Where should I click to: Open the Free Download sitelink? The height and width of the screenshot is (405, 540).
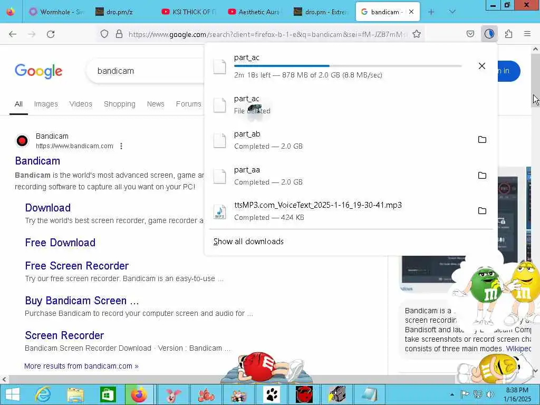click(x=60, y=243)
